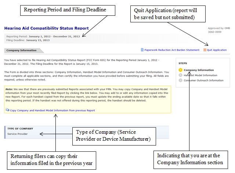Open the Paperwork Reduction Act Burden Statement link
This screenshot has height=173, width=235.
pyautogui.click(x=172, y=50)
